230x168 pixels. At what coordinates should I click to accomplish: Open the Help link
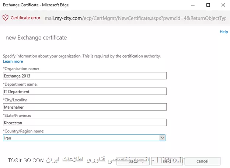224,32
